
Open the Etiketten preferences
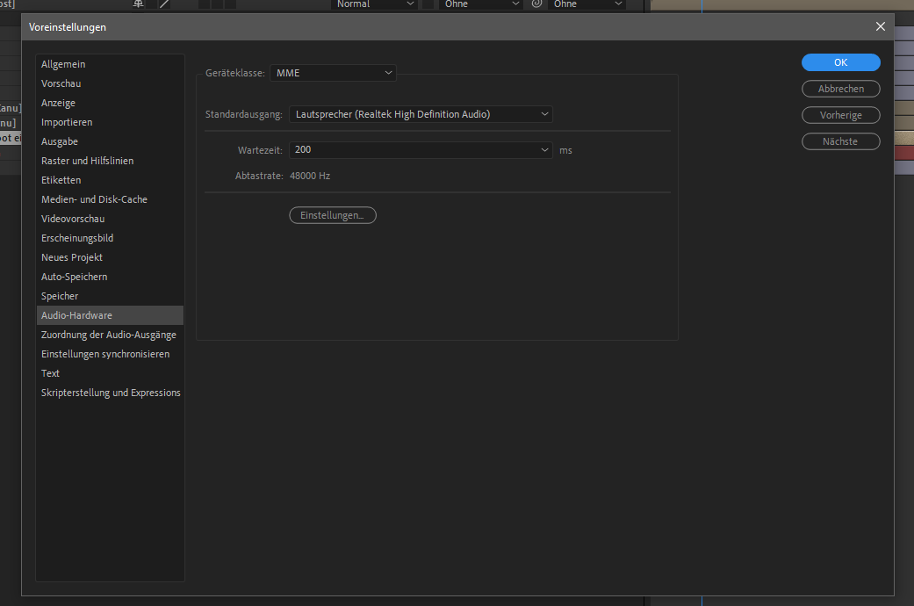[x=110, y=180]
